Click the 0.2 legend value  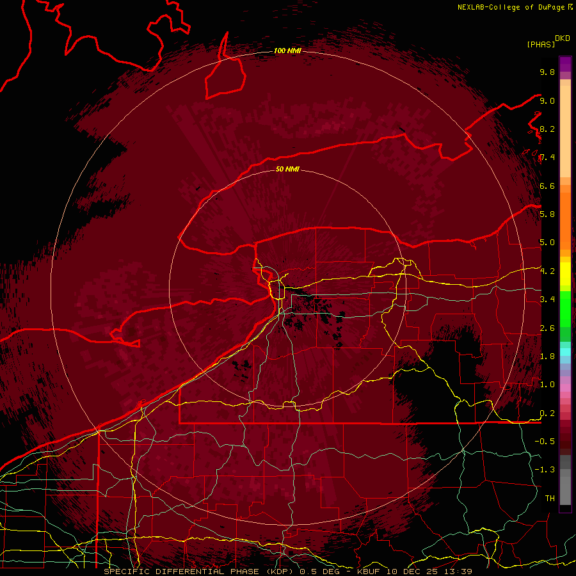(x=547, y=413)
